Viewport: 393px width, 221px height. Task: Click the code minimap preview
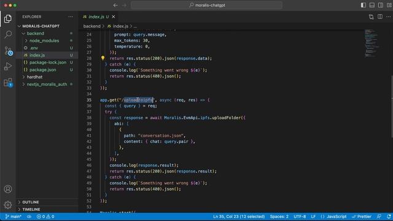(372, 43)
